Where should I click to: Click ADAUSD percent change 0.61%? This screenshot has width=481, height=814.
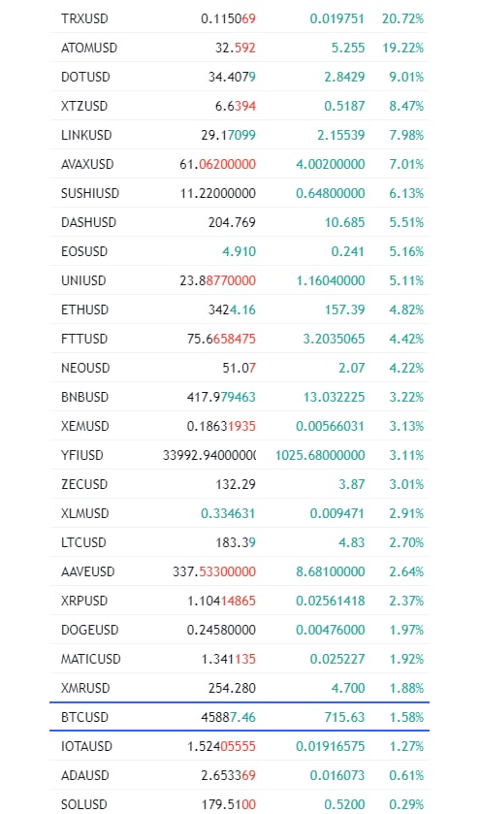(x=406, y=774)
